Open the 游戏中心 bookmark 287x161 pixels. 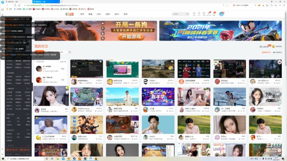[83, 9]
